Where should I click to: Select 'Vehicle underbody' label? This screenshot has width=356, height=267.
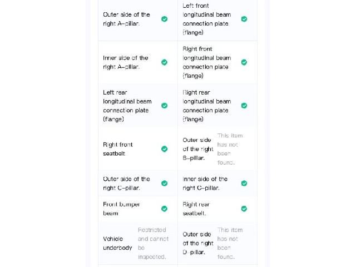[x=117, y=243]
